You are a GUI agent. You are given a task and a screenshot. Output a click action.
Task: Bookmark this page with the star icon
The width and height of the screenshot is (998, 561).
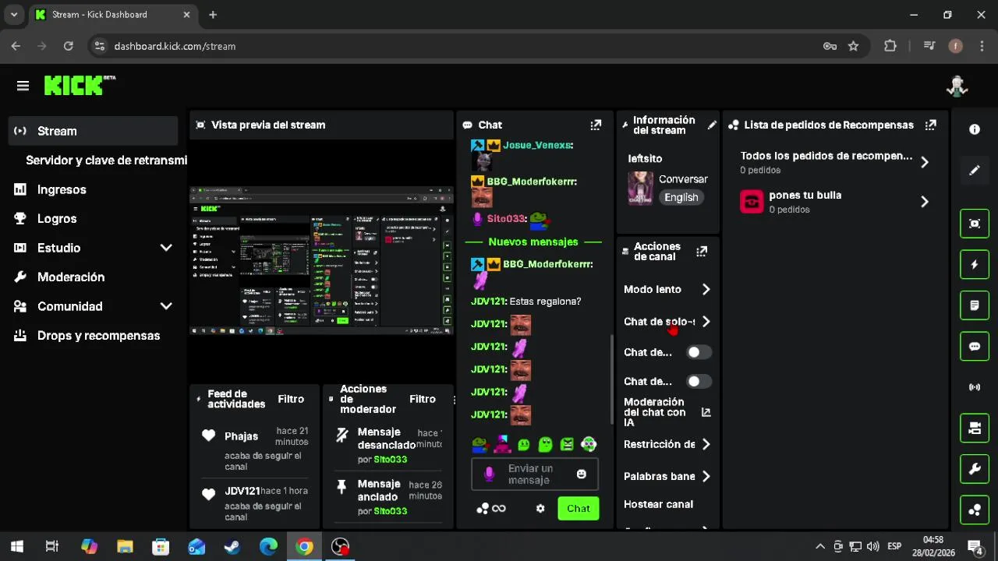click(x=854, y=46)
